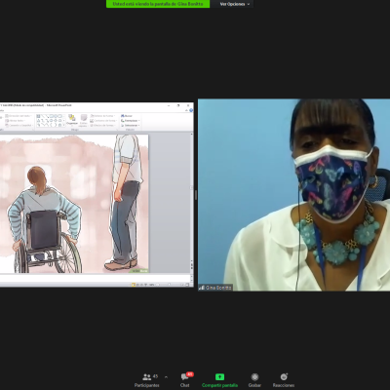The image size is (390, 390).
Task: Click the Buscar binoculars icon in ribbon
Action: pyautogui.click(x=123, y=116)
